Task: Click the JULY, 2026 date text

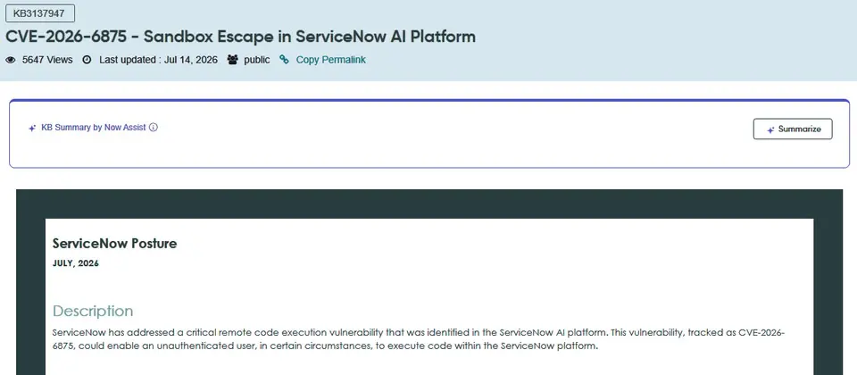Action: pyautogui.click(x=76, y=263)
